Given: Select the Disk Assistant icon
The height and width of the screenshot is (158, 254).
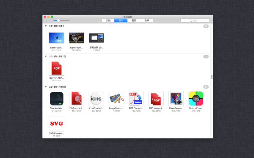Looking at the screenshot, I should tap(57, 99).
